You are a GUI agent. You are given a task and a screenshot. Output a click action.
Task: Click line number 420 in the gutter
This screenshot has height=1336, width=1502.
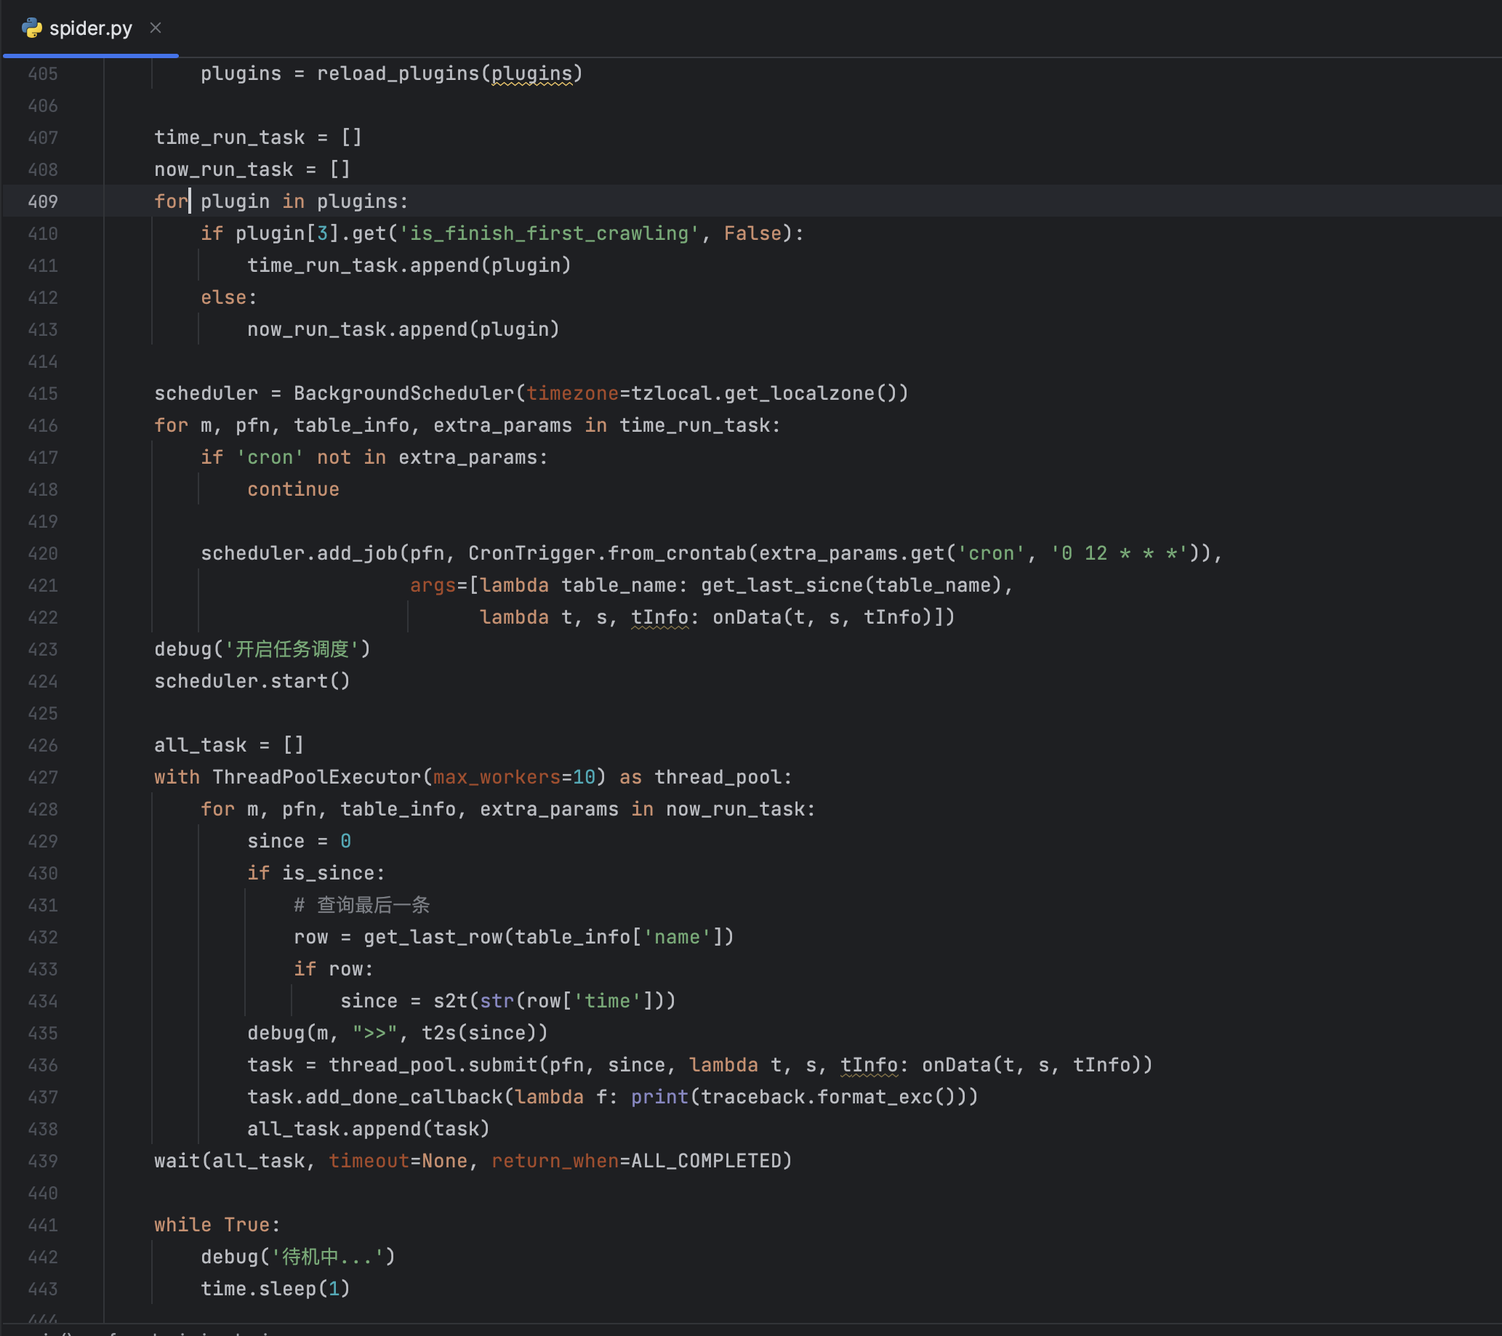[x=43, y=553]
